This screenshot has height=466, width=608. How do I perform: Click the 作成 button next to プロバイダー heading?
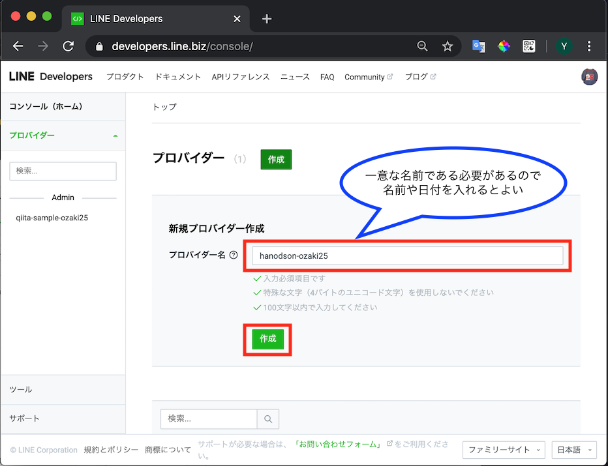276,159
